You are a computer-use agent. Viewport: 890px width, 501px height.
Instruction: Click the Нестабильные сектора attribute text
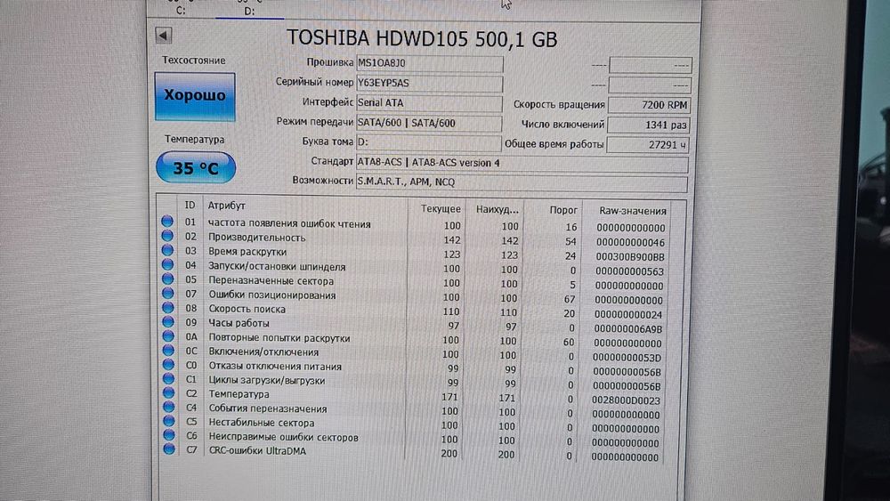(261, 423)
